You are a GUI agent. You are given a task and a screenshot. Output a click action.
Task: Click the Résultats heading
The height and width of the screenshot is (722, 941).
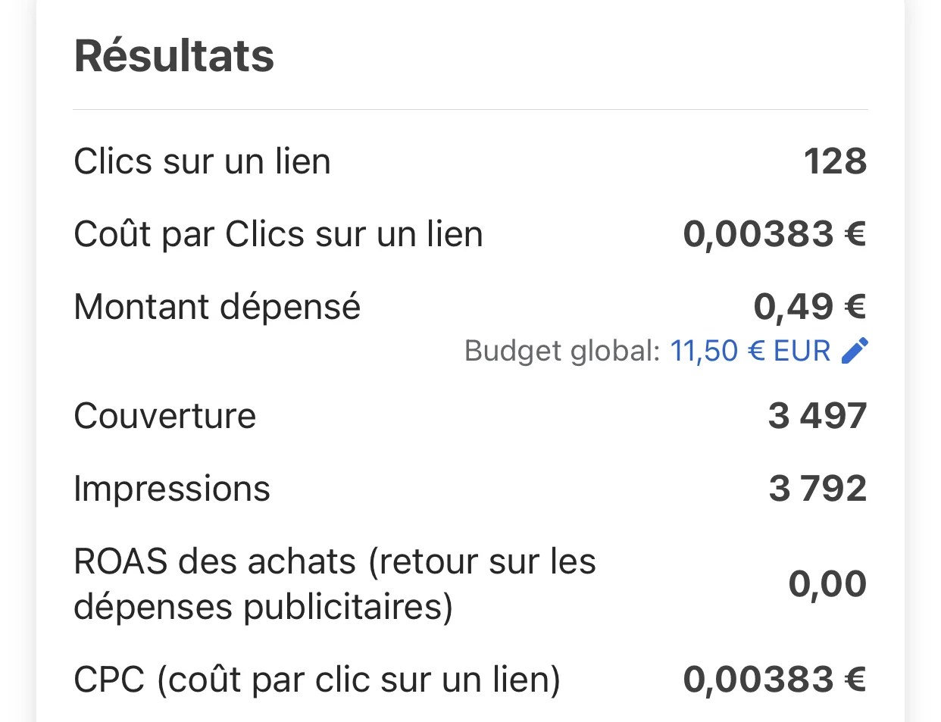click(x=174, y=56)
